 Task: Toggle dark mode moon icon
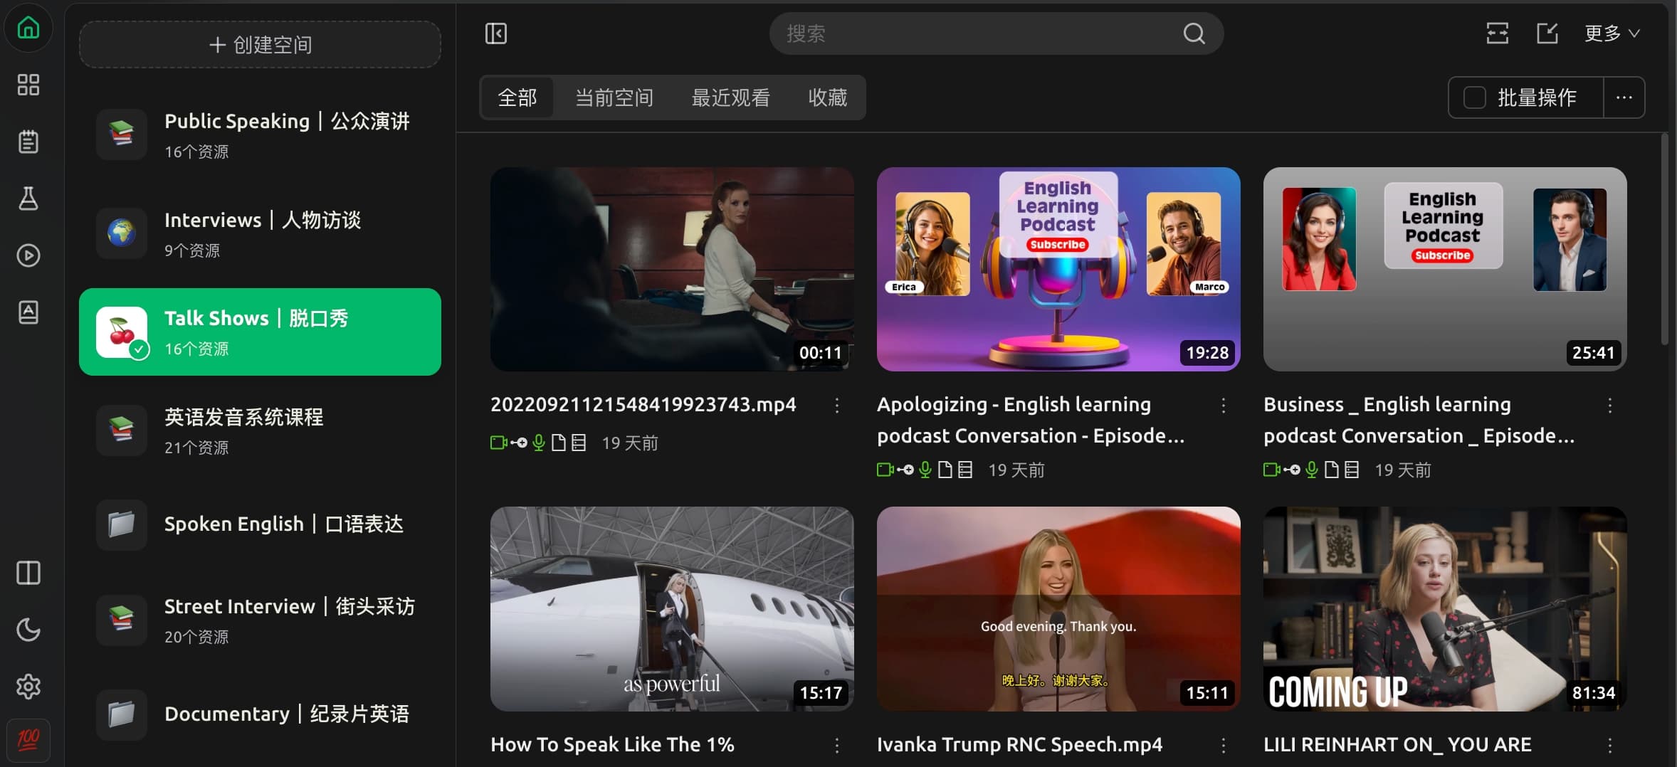tap(28, 630)
